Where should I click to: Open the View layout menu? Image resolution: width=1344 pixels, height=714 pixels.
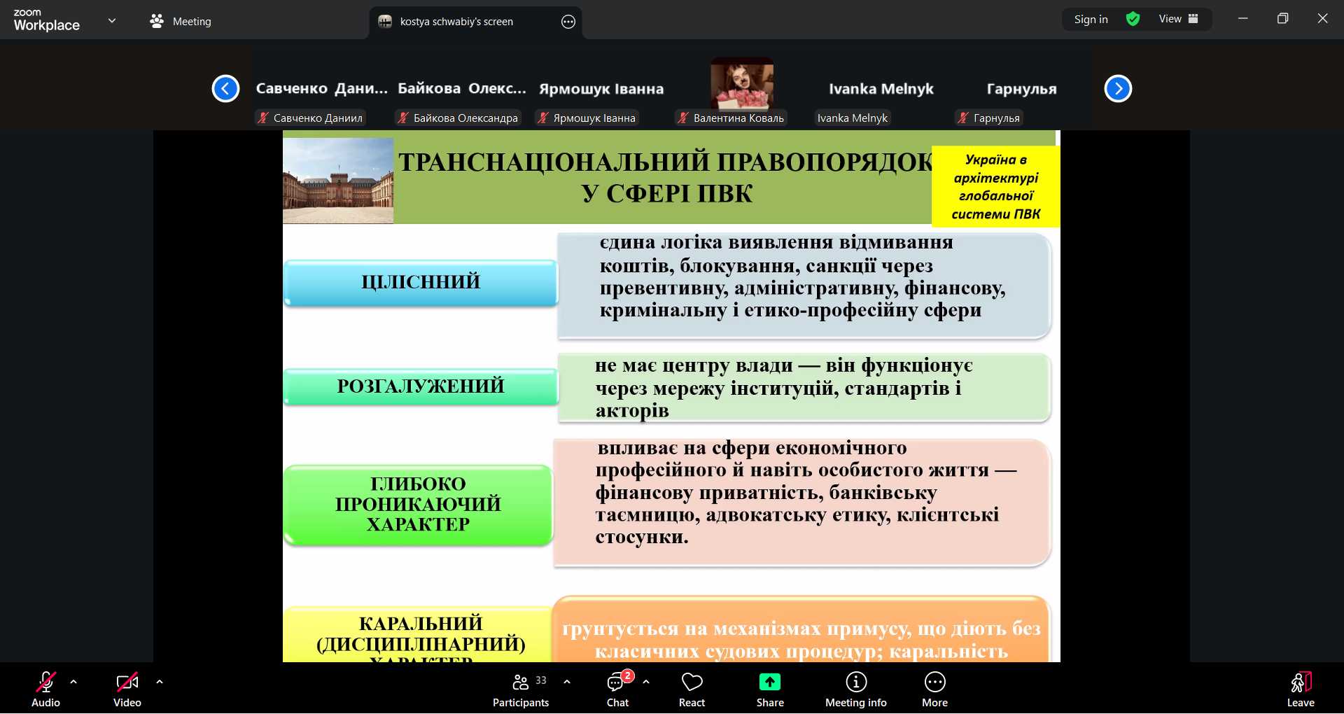click(x=1178, y=20)
